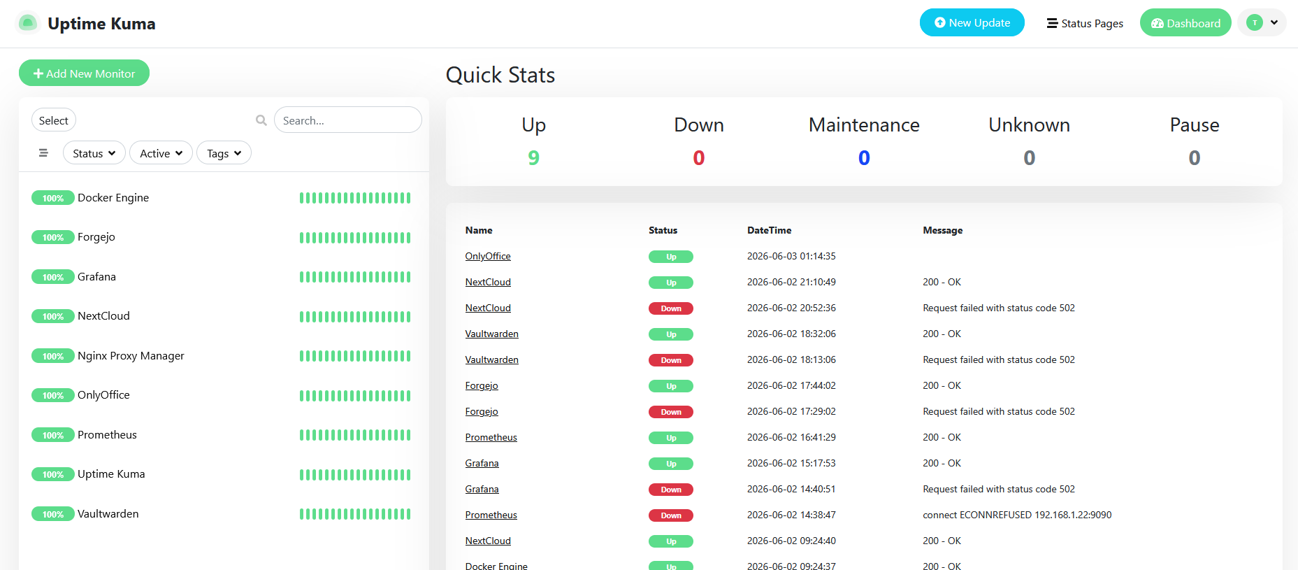Click the search magnifier icon

tap(261, 120)
